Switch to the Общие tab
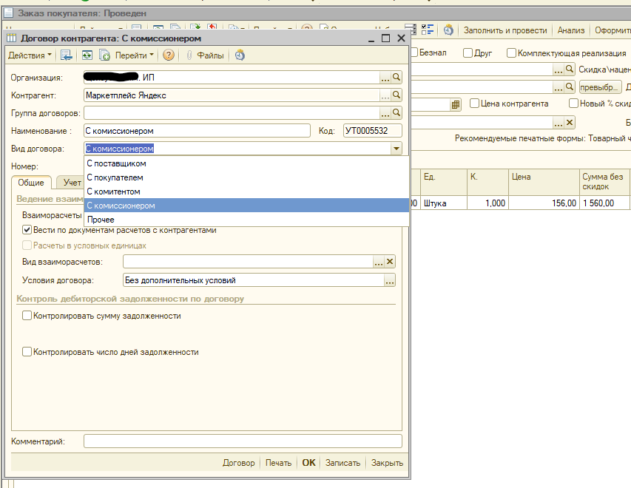Viewport: 631px width, 488px height. [x=31, y=183]
